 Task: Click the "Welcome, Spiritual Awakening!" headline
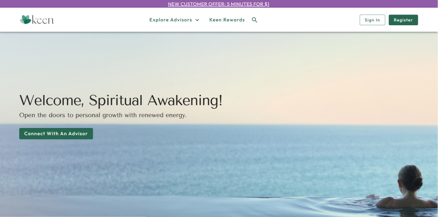(x=121, y=101)
